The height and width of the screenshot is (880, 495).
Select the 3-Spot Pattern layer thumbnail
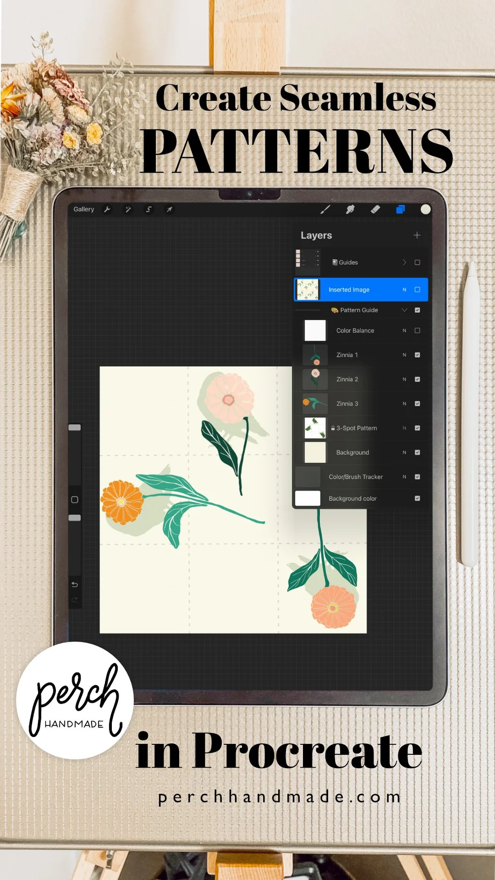(x=315, y=428)
